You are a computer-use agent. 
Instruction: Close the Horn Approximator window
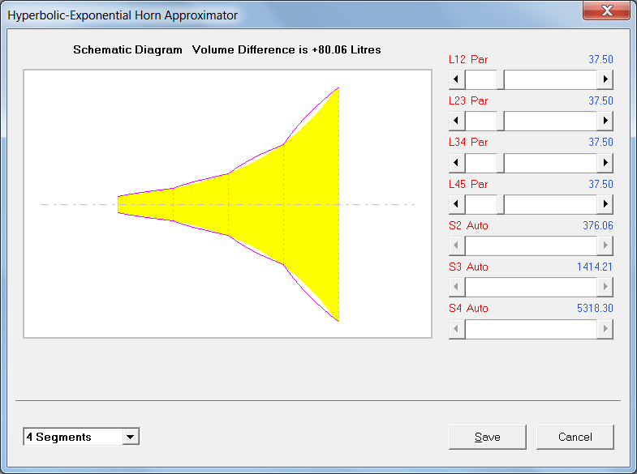pyautogui.click(x=606, y=11)
